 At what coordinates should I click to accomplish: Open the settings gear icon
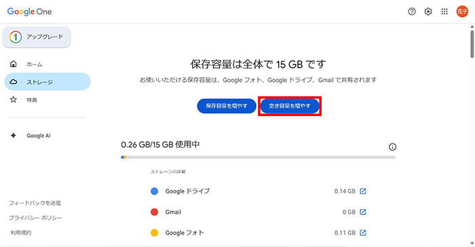tap(428, 12)
